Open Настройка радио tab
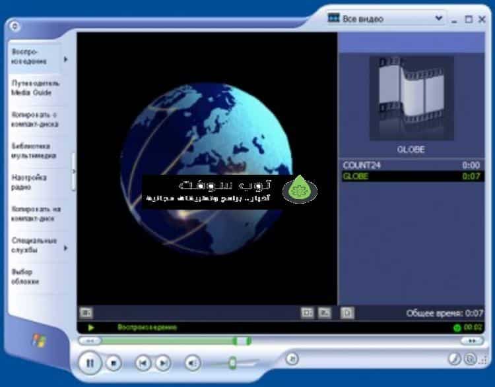 29,182
